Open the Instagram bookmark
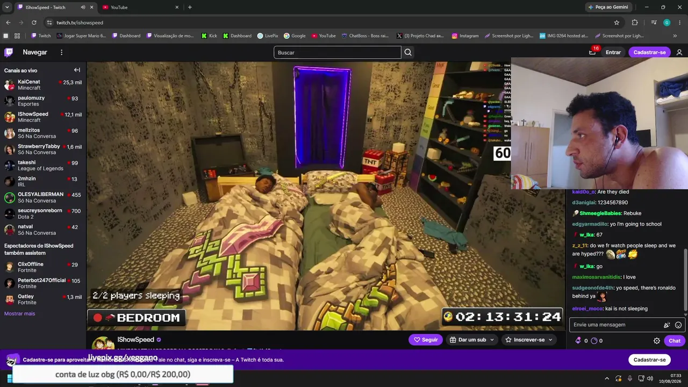Viewport: 688px width, 387px height. [465, 36]
